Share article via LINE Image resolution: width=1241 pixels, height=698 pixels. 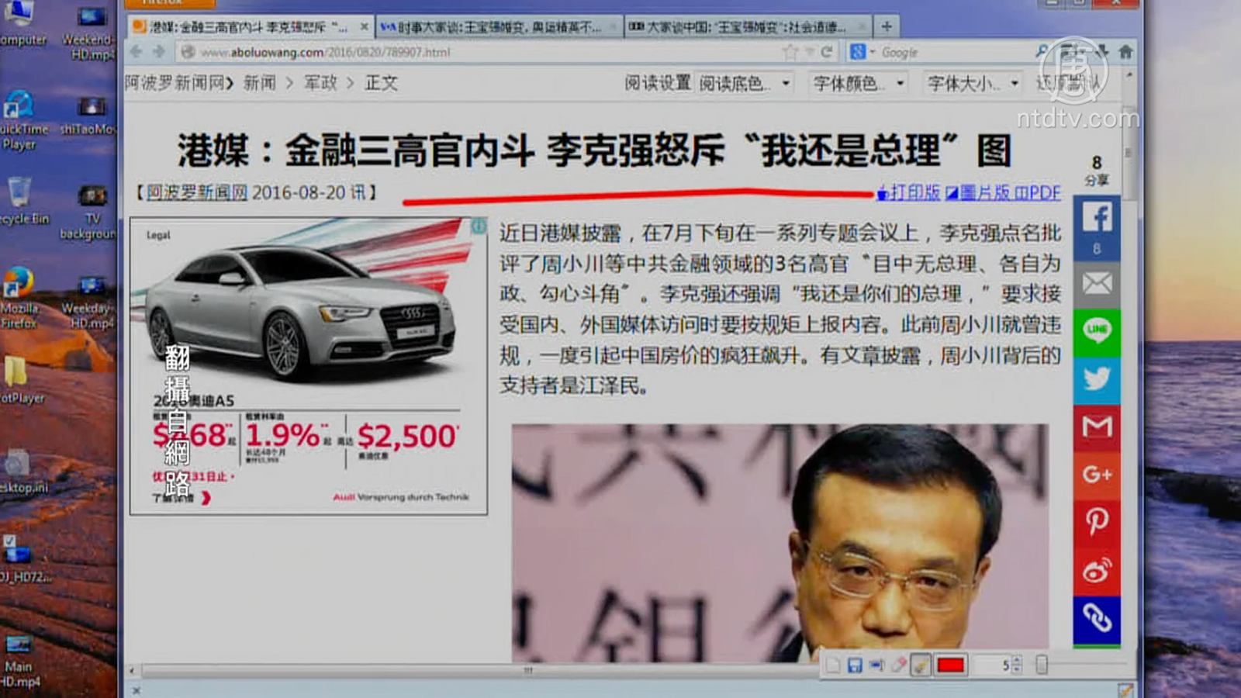pyautogui.click(x=1096, y=330)
